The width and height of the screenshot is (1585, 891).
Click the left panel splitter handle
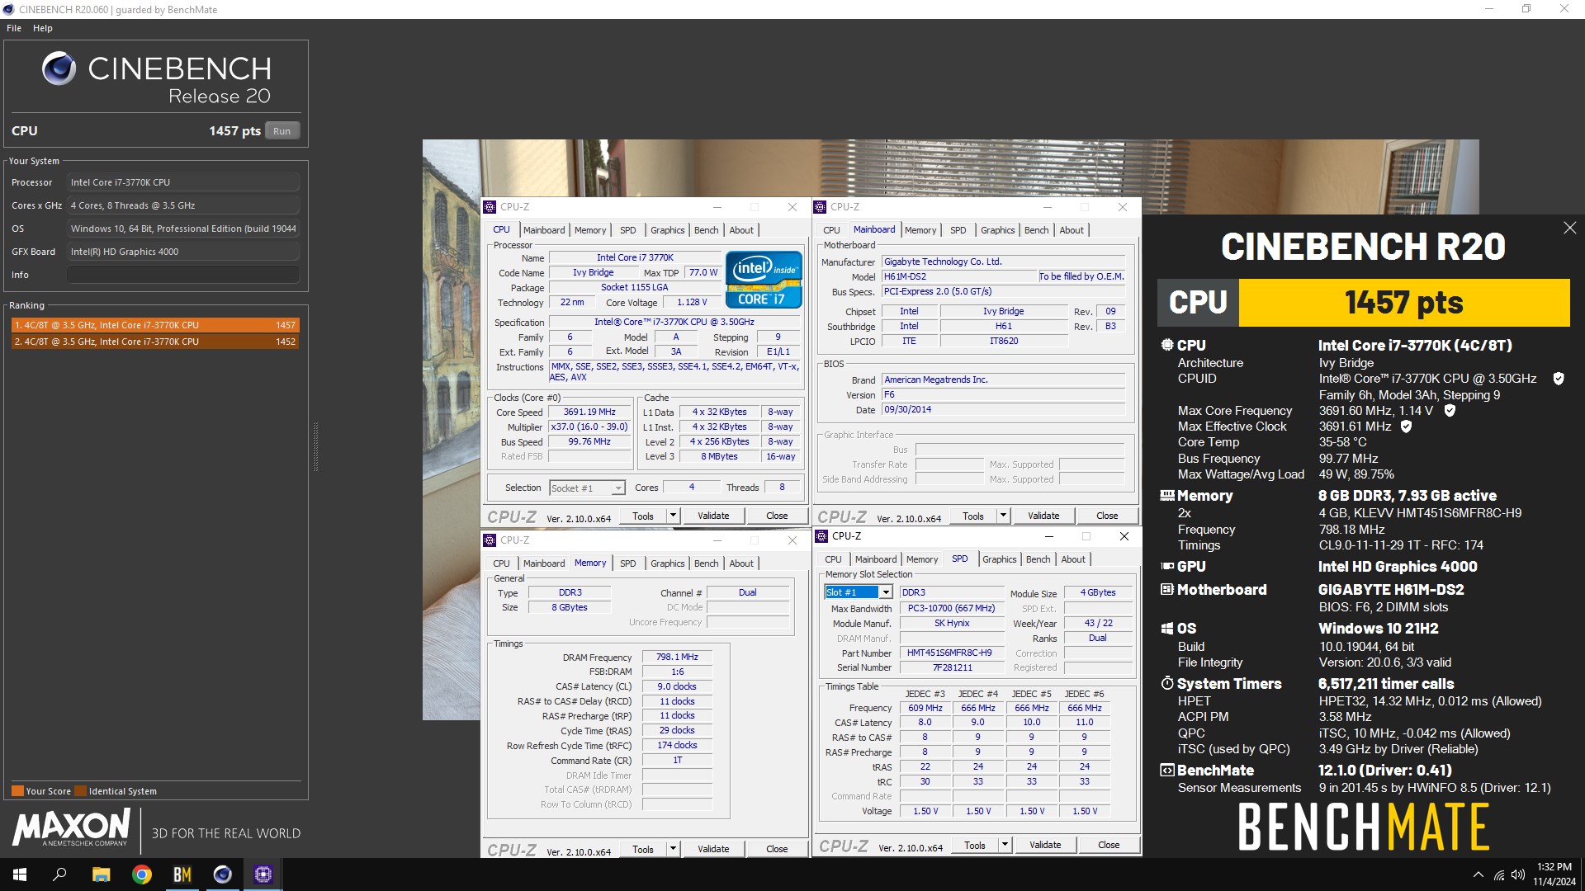point(315,446)
